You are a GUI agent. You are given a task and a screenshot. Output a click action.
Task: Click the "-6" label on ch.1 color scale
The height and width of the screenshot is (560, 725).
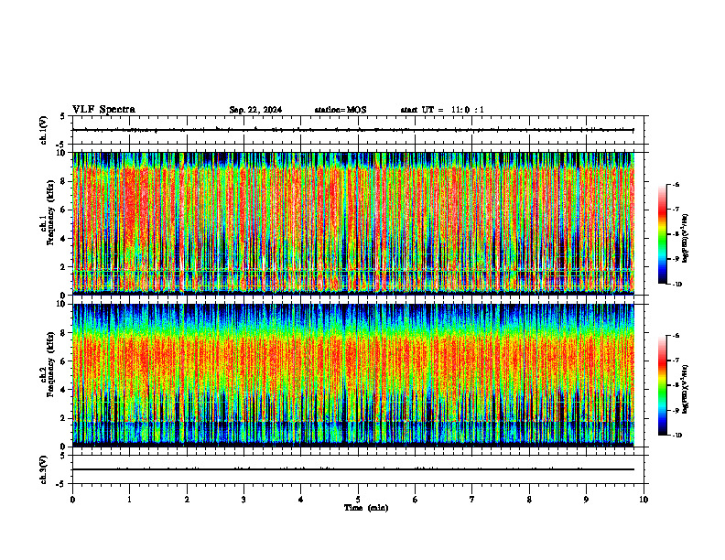click(676, 185)
